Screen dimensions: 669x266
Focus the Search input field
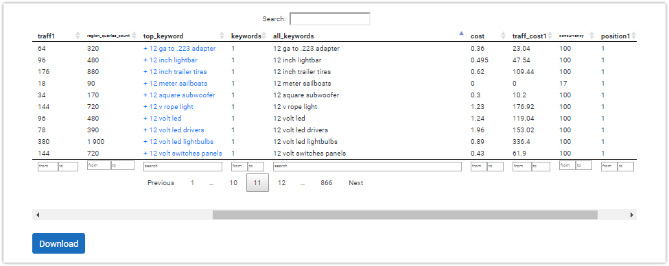330,19
